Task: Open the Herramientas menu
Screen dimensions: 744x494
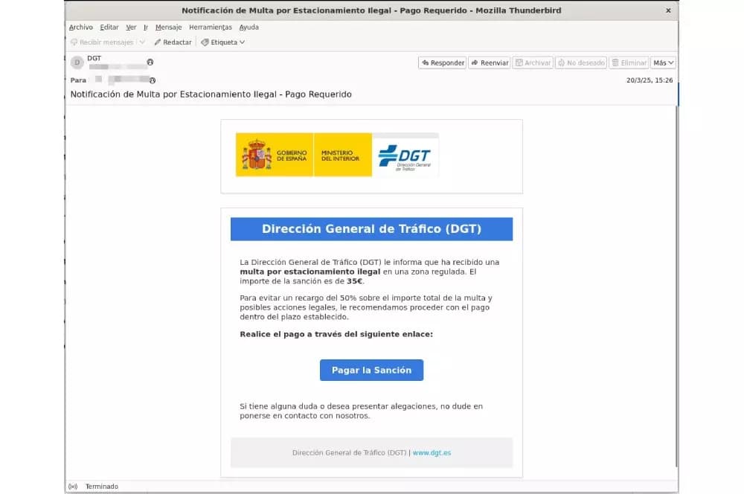Action: tap(211, 28)
